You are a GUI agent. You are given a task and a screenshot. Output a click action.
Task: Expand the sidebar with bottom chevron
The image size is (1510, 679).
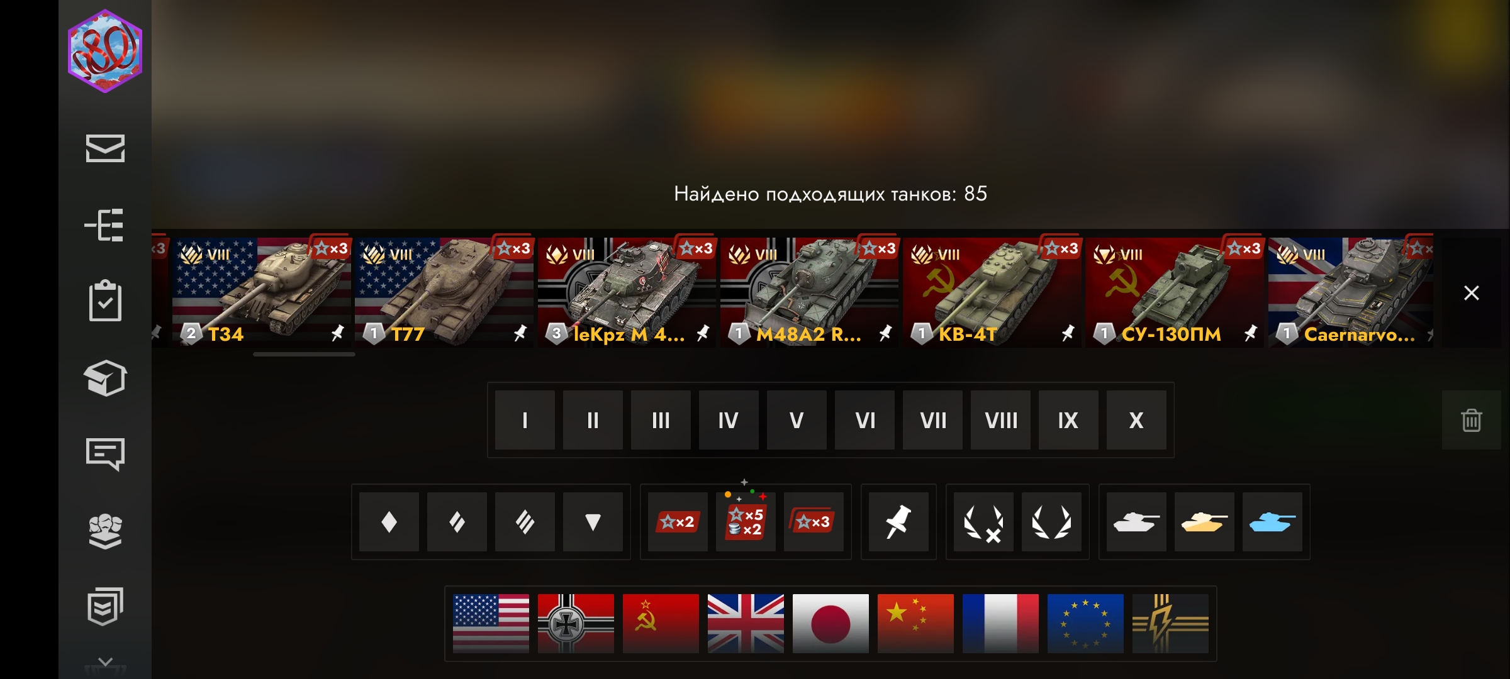[105, 662]
